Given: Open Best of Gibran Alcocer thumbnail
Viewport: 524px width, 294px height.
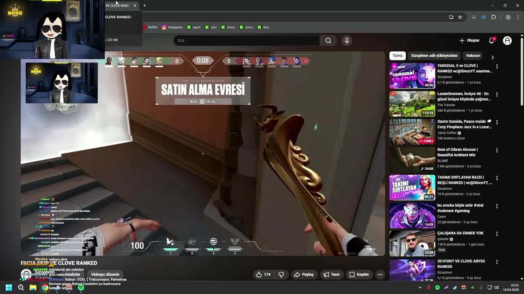Looking at the screenshot, I should tap(412, 160).
